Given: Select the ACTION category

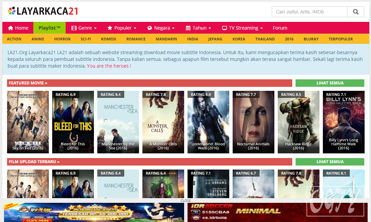Looking at the screenshot, I should [14, 39].
